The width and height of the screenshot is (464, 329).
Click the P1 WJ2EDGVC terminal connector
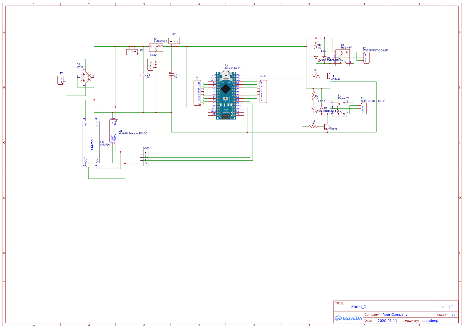(x=366, y=58)
